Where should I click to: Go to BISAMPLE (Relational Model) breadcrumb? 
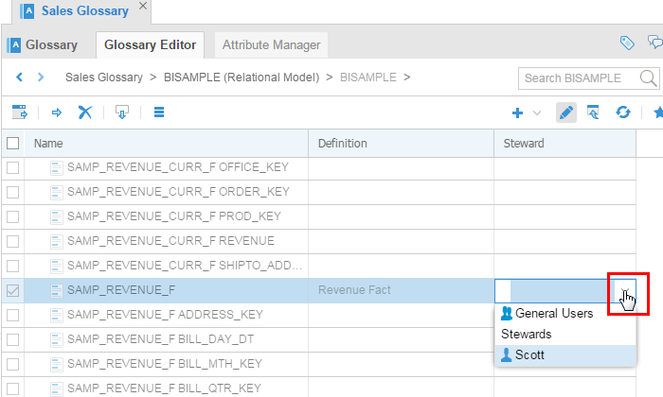point(242,78)
